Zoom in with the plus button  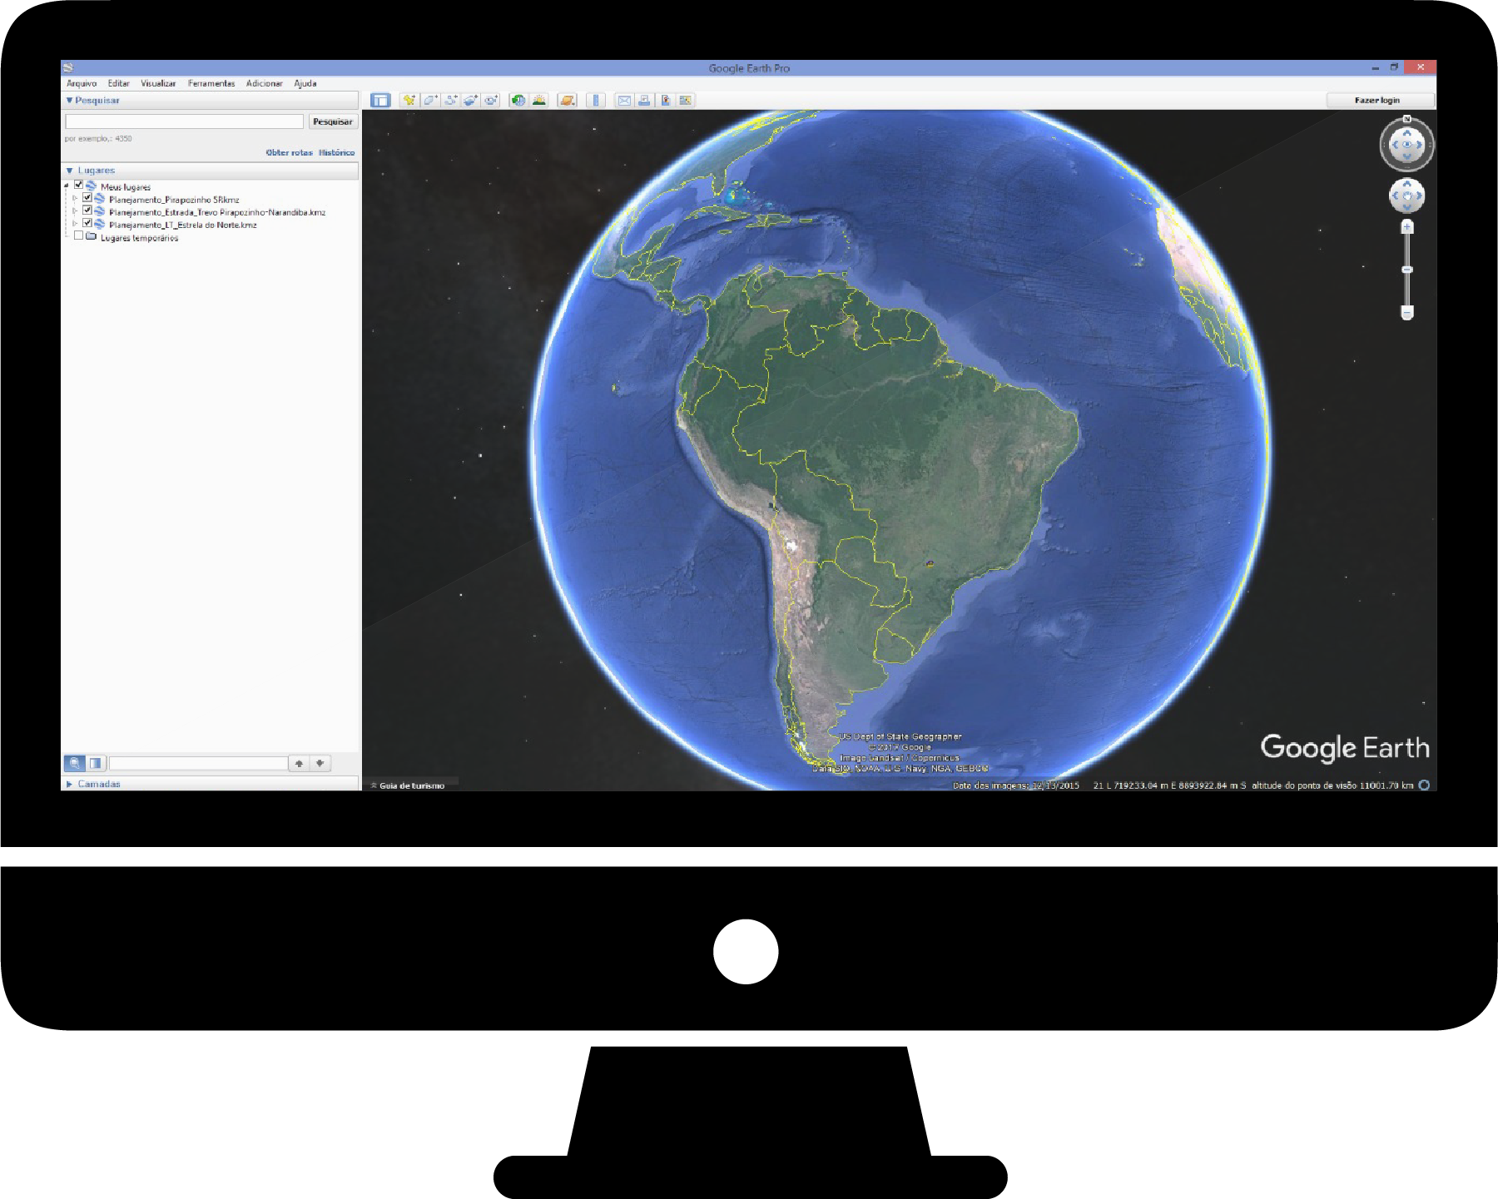coord(1407,226)
